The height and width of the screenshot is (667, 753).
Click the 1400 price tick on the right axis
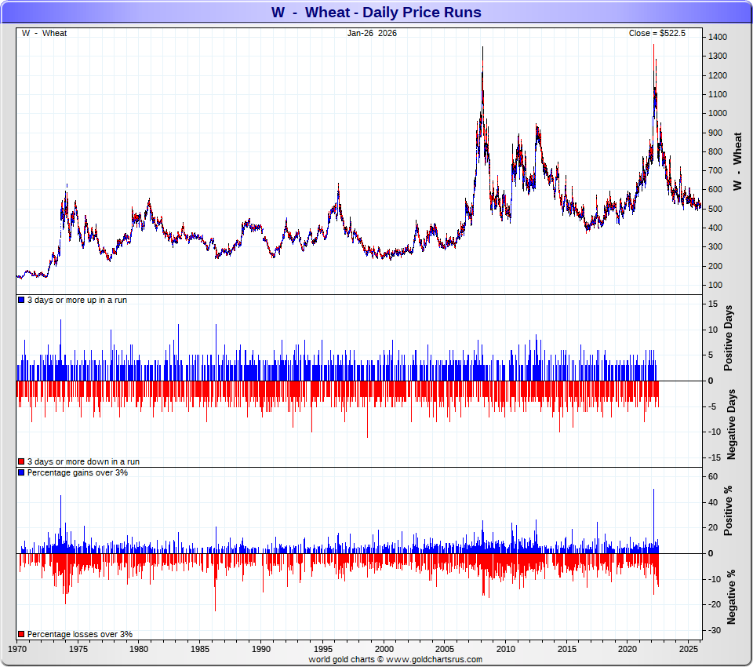pyautogui.click(x=716, y=38)
